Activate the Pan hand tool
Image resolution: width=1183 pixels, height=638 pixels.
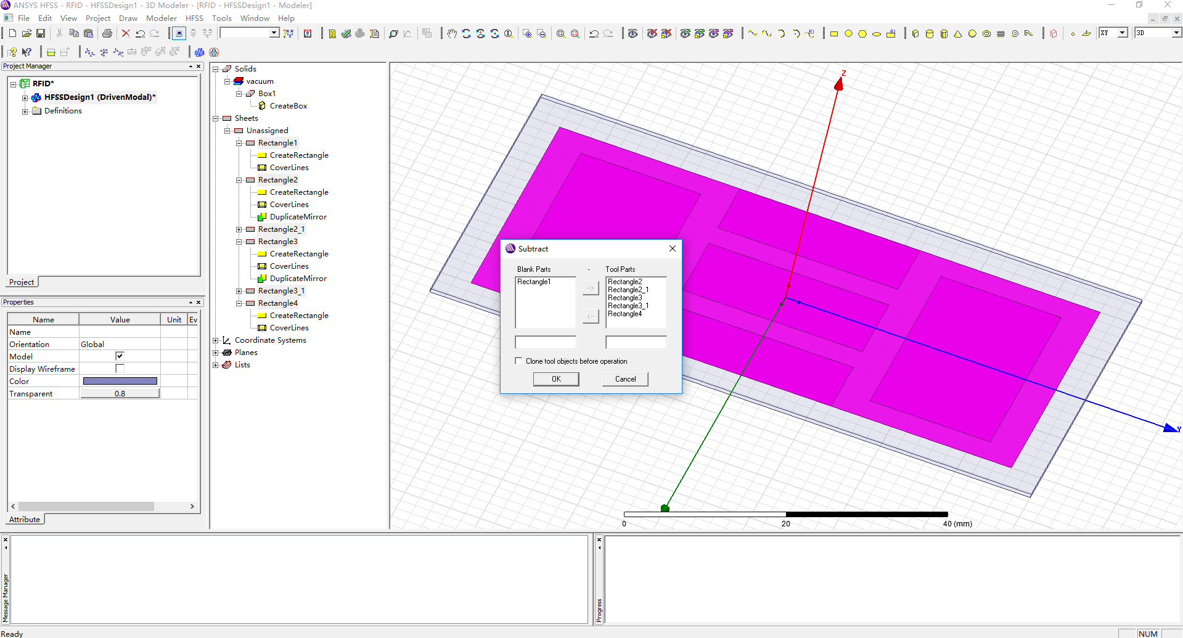452,34
